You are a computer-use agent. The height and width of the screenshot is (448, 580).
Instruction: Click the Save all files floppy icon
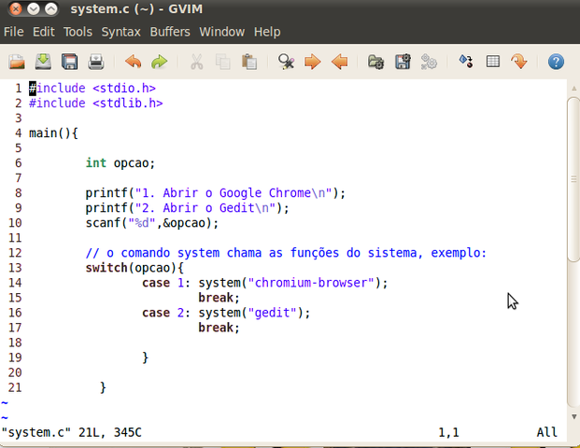(69, 62)
